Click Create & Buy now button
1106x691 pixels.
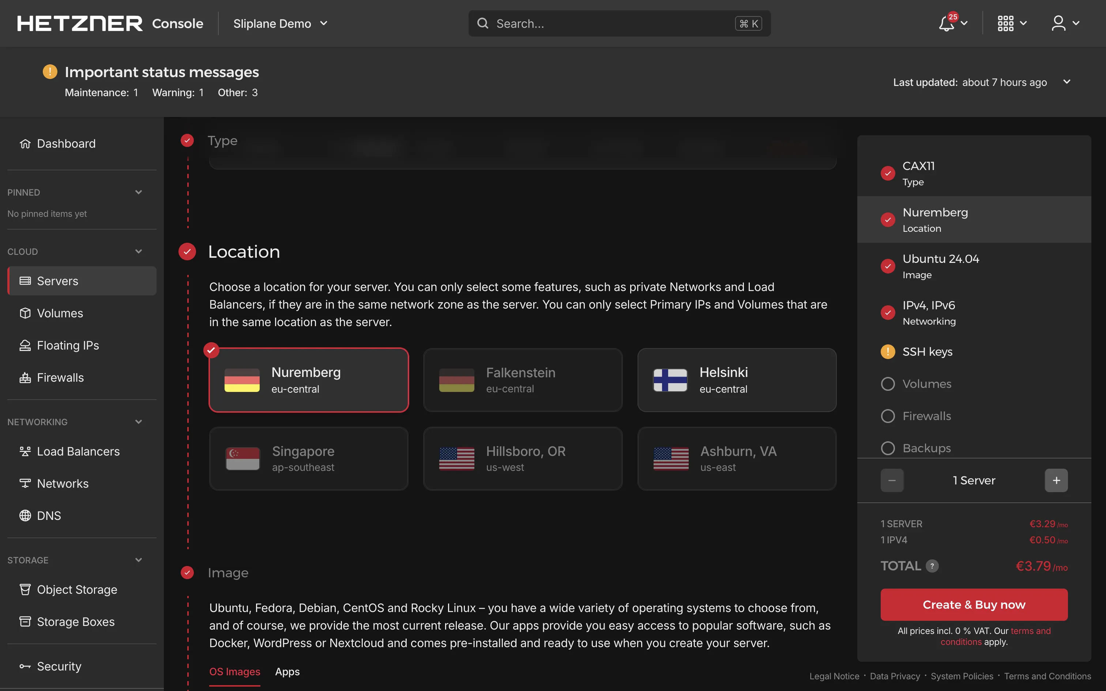(974, 605)
